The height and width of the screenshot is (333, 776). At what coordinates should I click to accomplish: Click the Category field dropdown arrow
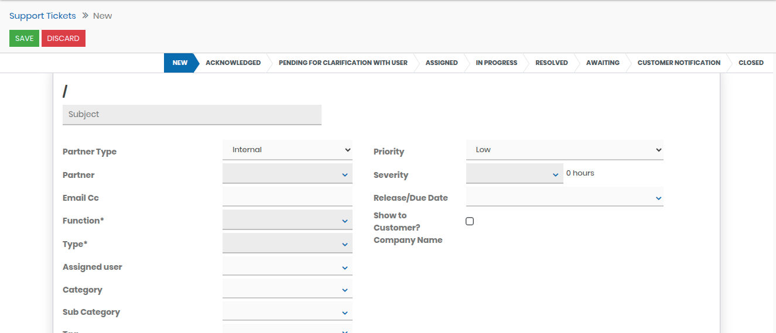coord(345,290)
